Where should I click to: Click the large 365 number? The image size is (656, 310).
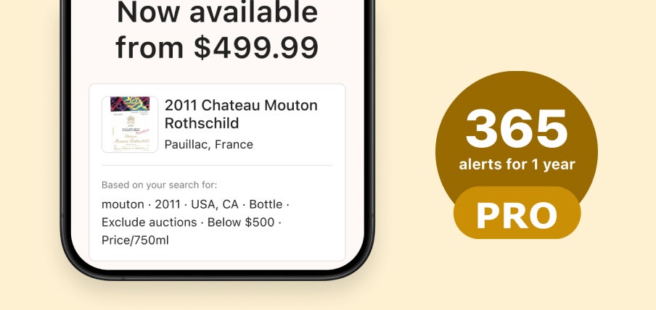tap(517, 129)
